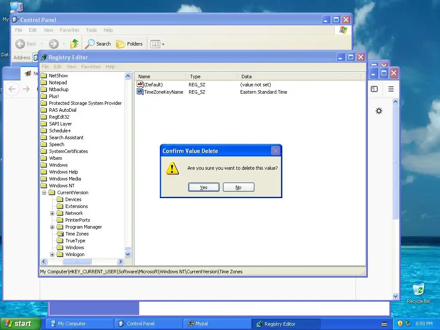Select the Speech key

57,144
